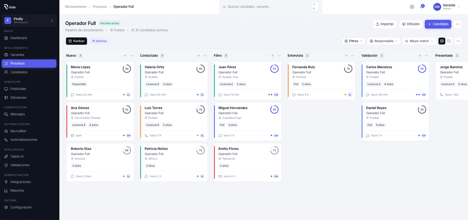The image size is (468, 220).
Task: Open the Findly workspace selector
Action: coord(29,20)
